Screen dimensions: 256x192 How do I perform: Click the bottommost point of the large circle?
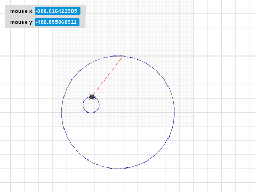click(118, 169)
